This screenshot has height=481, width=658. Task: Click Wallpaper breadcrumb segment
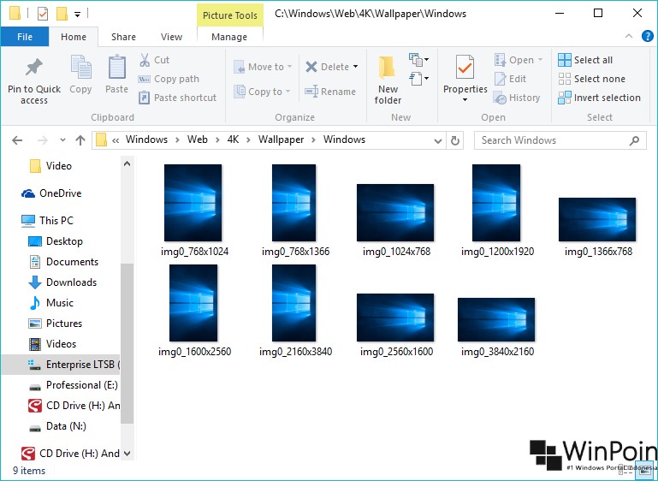coord(281,140)
